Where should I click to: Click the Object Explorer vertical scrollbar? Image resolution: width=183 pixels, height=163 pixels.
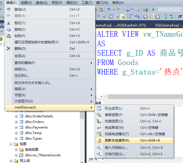pyautogui.click(x=82, y=137)
